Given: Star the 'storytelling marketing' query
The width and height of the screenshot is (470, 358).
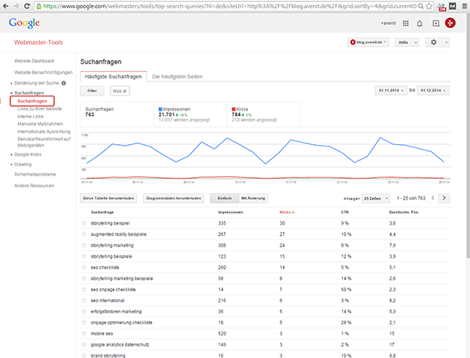Looking at the screenshot, I should tap(84, 245).
